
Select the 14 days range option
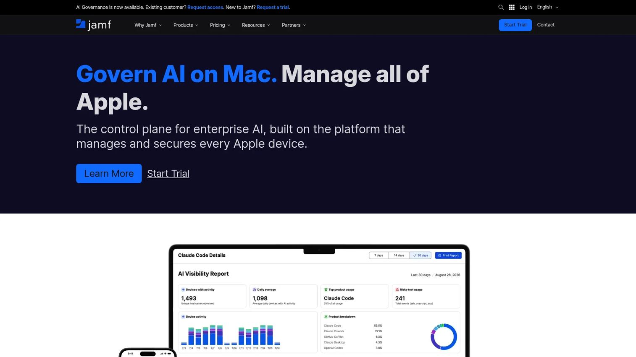click(399, 255)
